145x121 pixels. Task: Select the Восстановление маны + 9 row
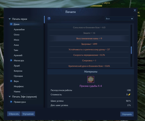click(x=89, y=38)
